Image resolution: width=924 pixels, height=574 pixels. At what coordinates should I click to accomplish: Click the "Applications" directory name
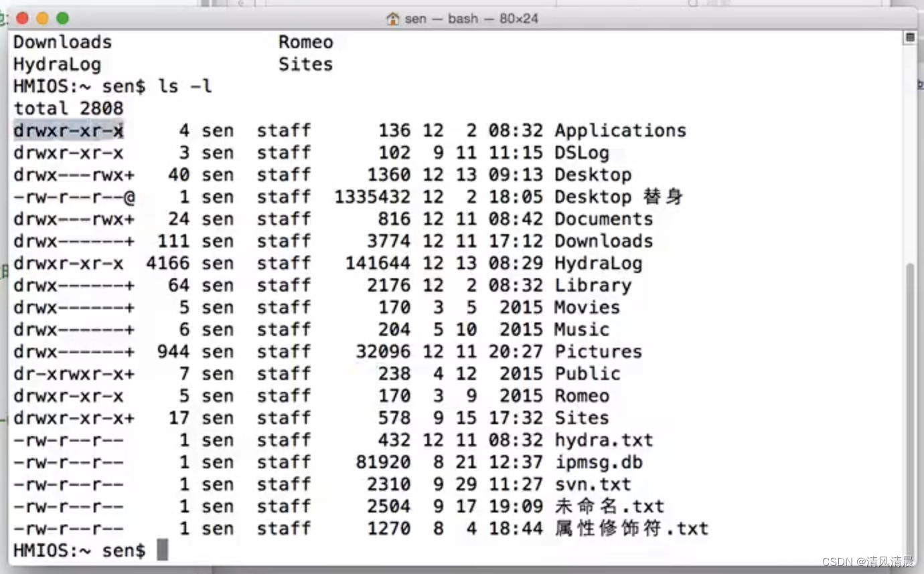coord(620,130)
